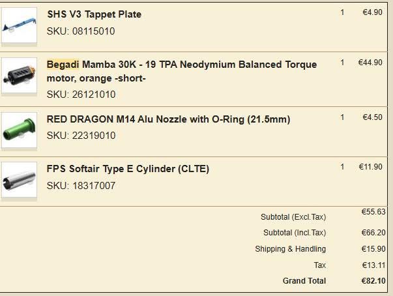Click the green RED DRAGON nozzle image

[19, 130]
